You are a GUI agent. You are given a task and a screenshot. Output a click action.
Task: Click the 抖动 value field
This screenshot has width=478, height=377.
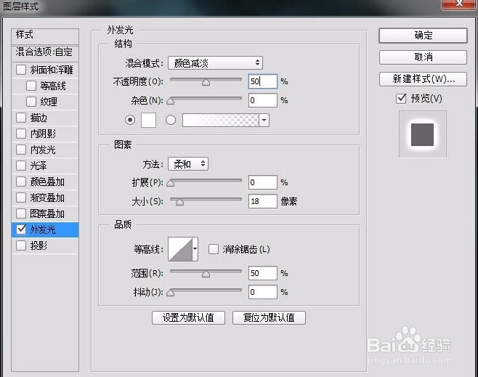[263, 292]
